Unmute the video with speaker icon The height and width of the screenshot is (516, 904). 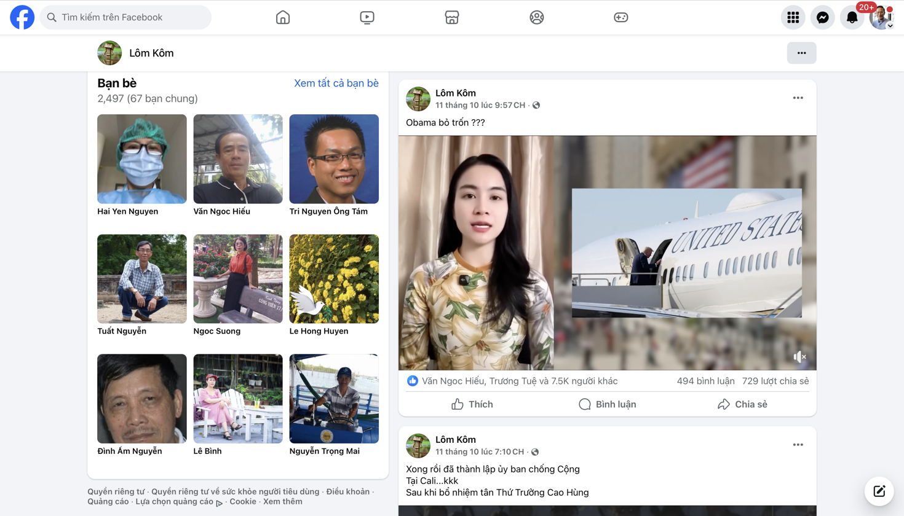coord(799,357)
